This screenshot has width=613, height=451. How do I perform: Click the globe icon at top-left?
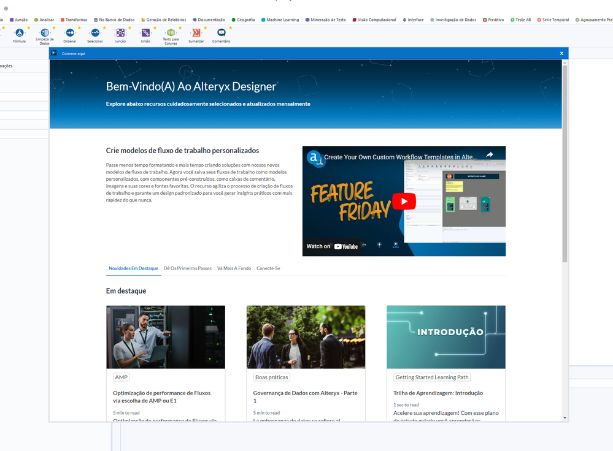(6, 9)
